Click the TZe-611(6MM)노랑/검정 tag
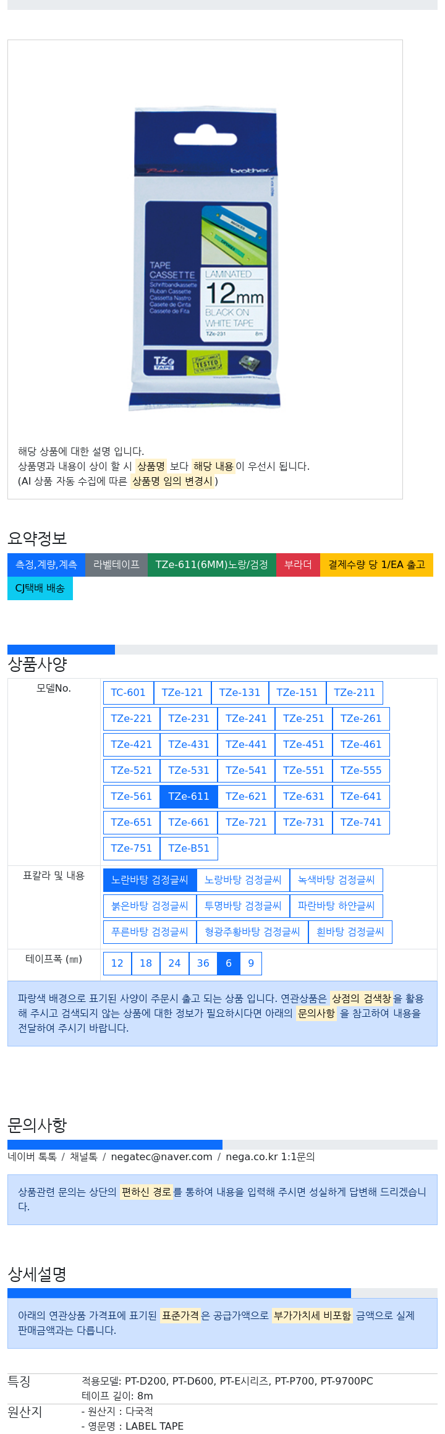445x1434 pixels. coord(212,565)
